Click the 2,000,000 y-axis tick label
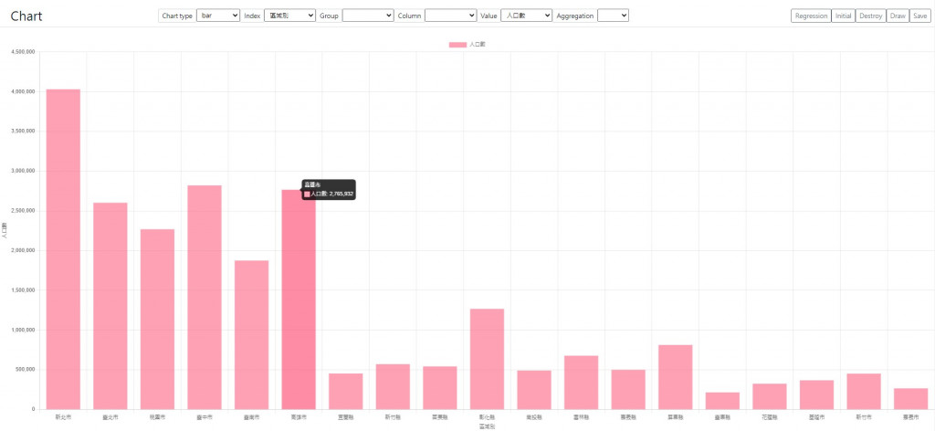The width and height of the screenshot is (935, 431). point(24,250)
